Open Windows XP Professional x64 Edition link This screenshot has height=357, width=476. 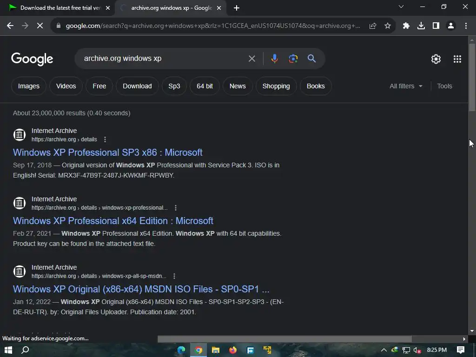tap(113, 221)
